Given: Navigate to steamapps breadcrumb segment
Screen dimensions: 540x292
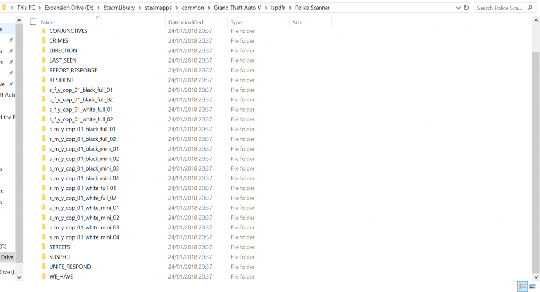Looking at the screenshot, I should pos(158,8).
